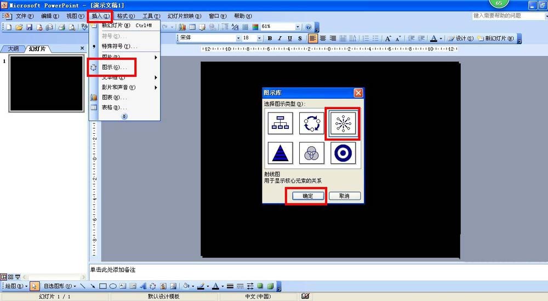Select the Venn diagram type

click(x=311, y=153)
